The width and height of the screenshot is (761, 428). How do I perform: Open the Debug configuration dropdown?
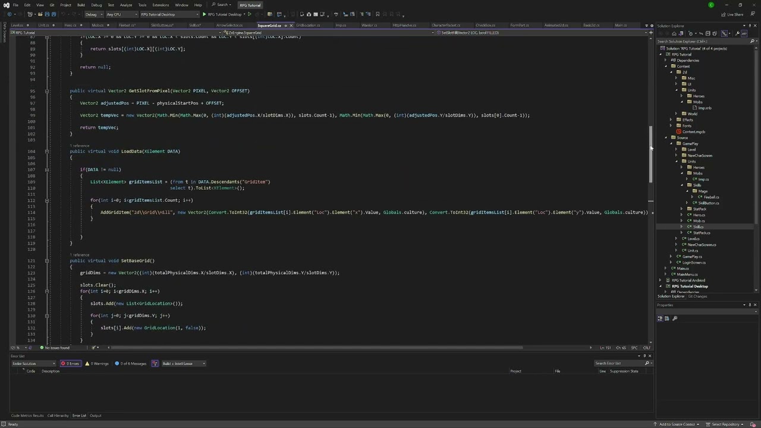(93, 14)
